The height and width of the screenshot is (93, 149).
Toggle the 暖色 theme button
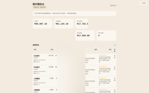point(143,3)
